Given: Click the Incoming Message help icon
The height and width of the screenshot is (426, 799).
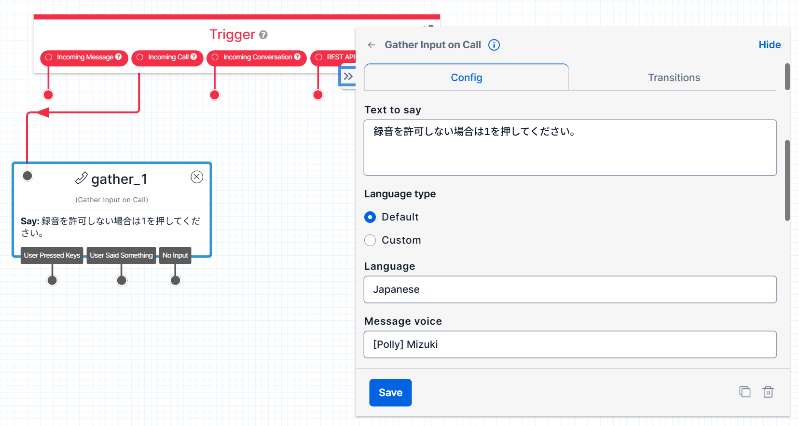Looking at the screenshot, I should (x=119, y=57).
